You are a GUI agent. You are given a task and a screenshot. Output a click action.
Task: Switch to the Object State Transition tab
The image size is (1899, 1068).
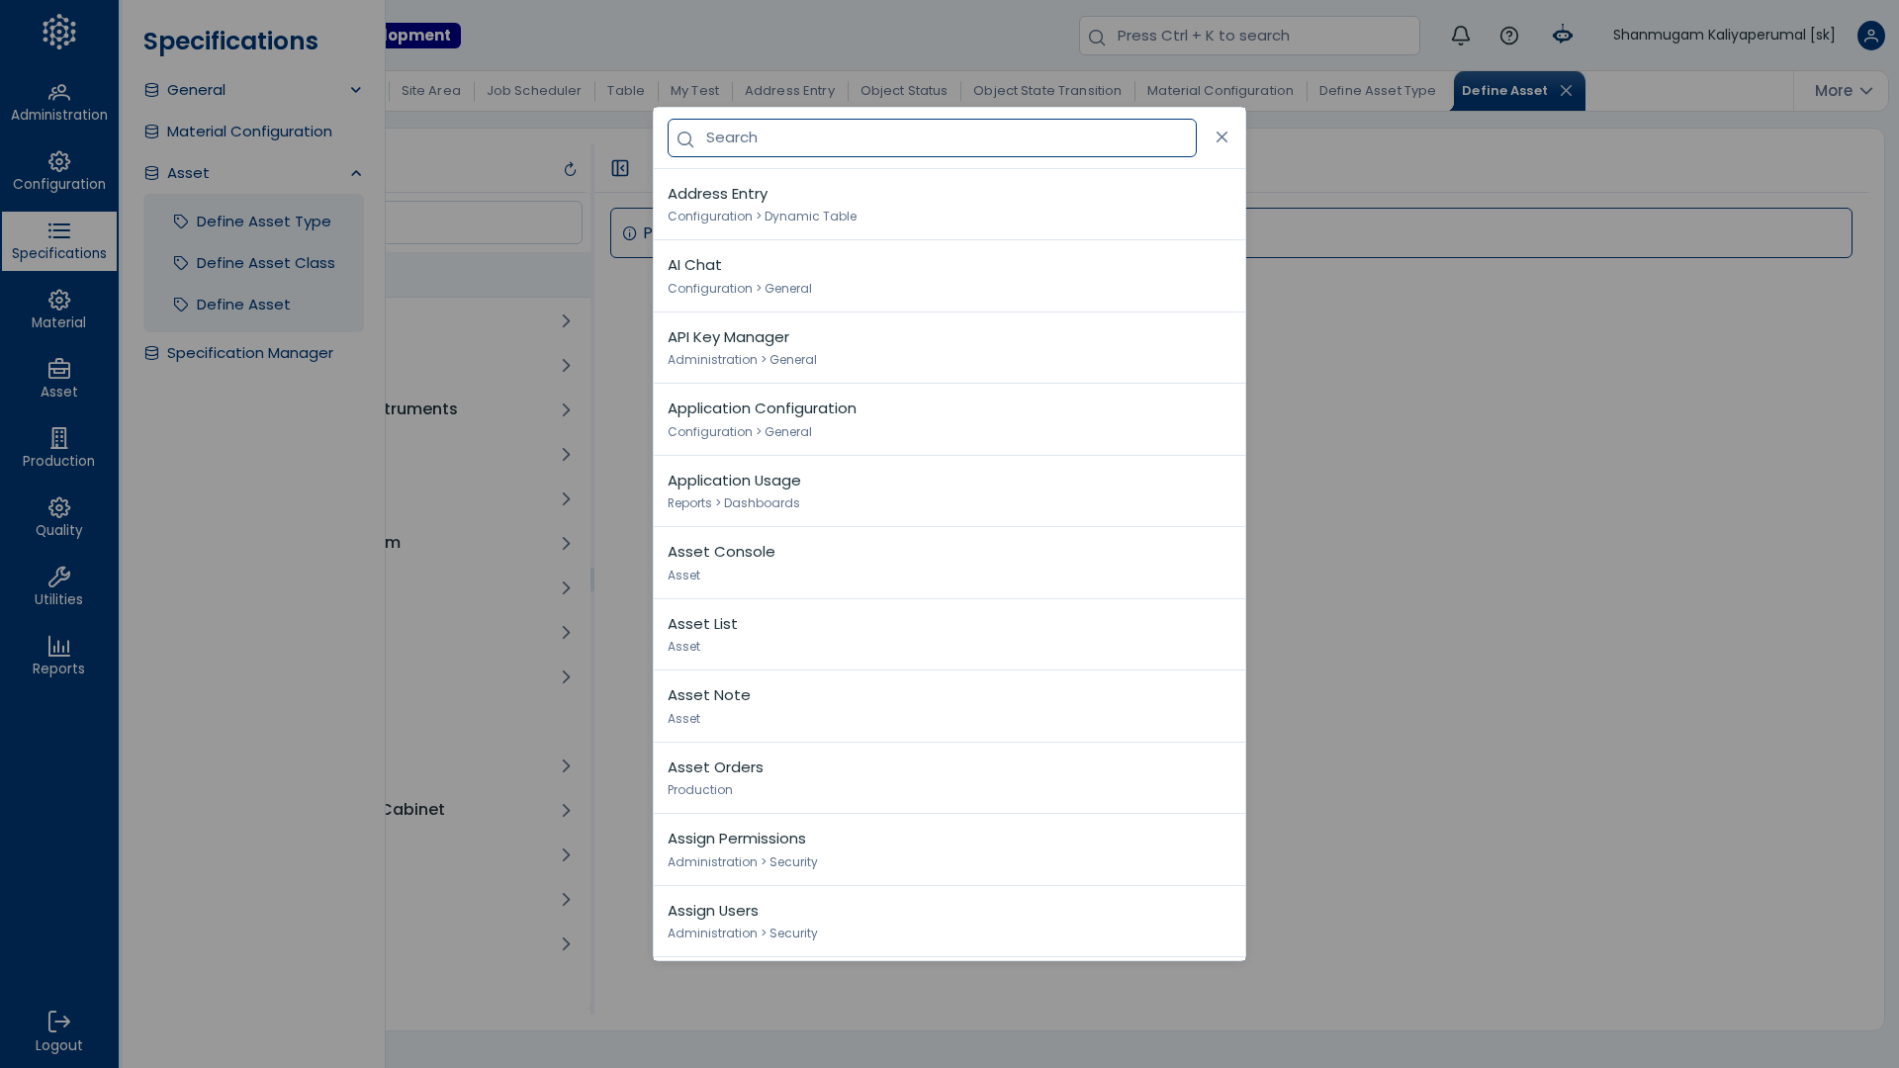pos(1047,91)
